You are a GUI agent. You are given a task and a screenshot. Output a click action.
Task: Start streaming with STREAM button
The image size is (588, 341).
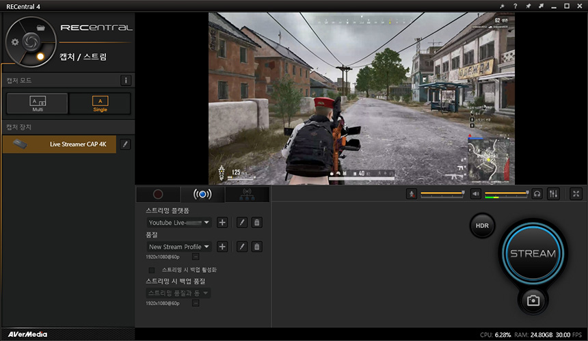point(533,254)
